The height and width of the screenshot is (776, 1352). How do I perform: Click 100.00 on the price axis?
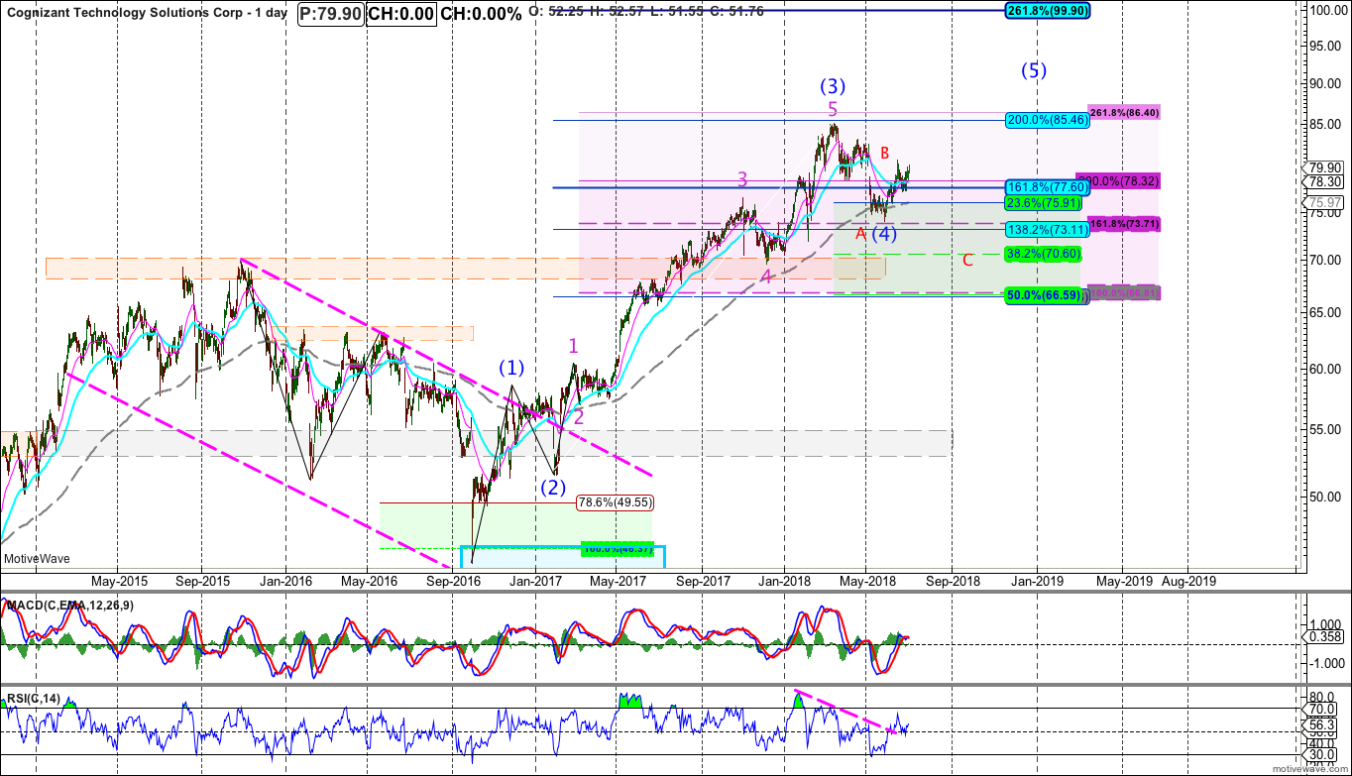coord(1326,10)
